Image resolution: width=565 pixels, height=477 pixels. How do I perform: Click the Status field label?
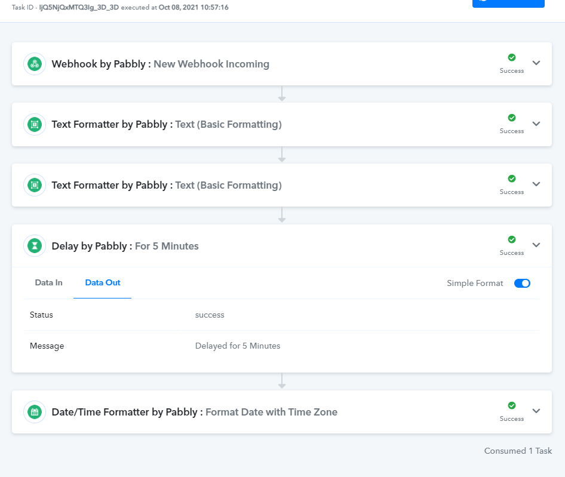(x=41, y=315)
